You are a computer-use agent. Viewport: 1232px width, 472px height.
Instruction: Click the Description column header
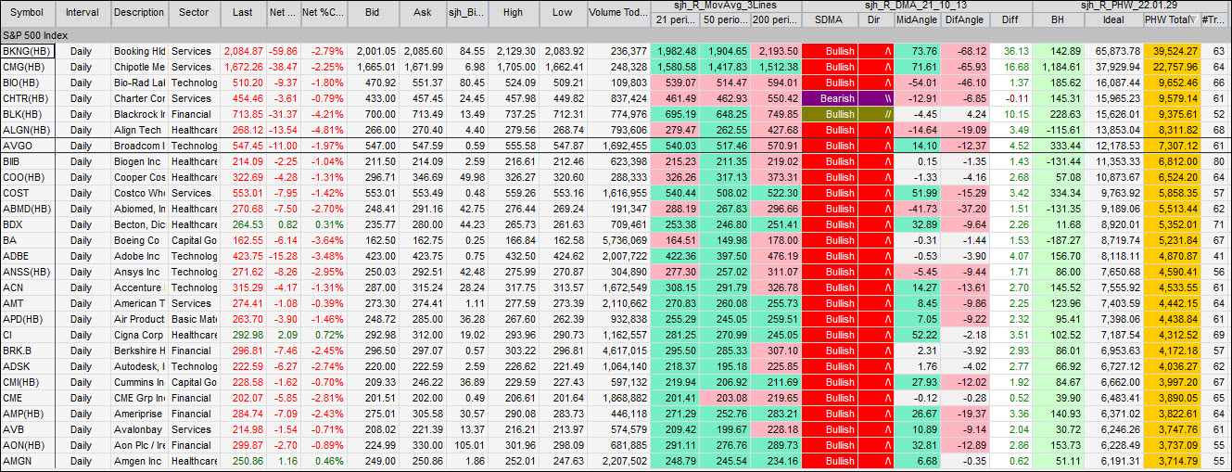pos(139,13)
